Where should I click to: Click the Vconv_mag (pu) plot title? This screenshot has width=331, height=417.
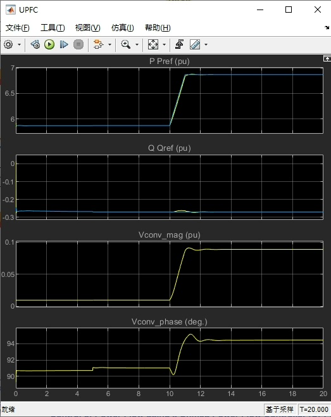(170, 235)
